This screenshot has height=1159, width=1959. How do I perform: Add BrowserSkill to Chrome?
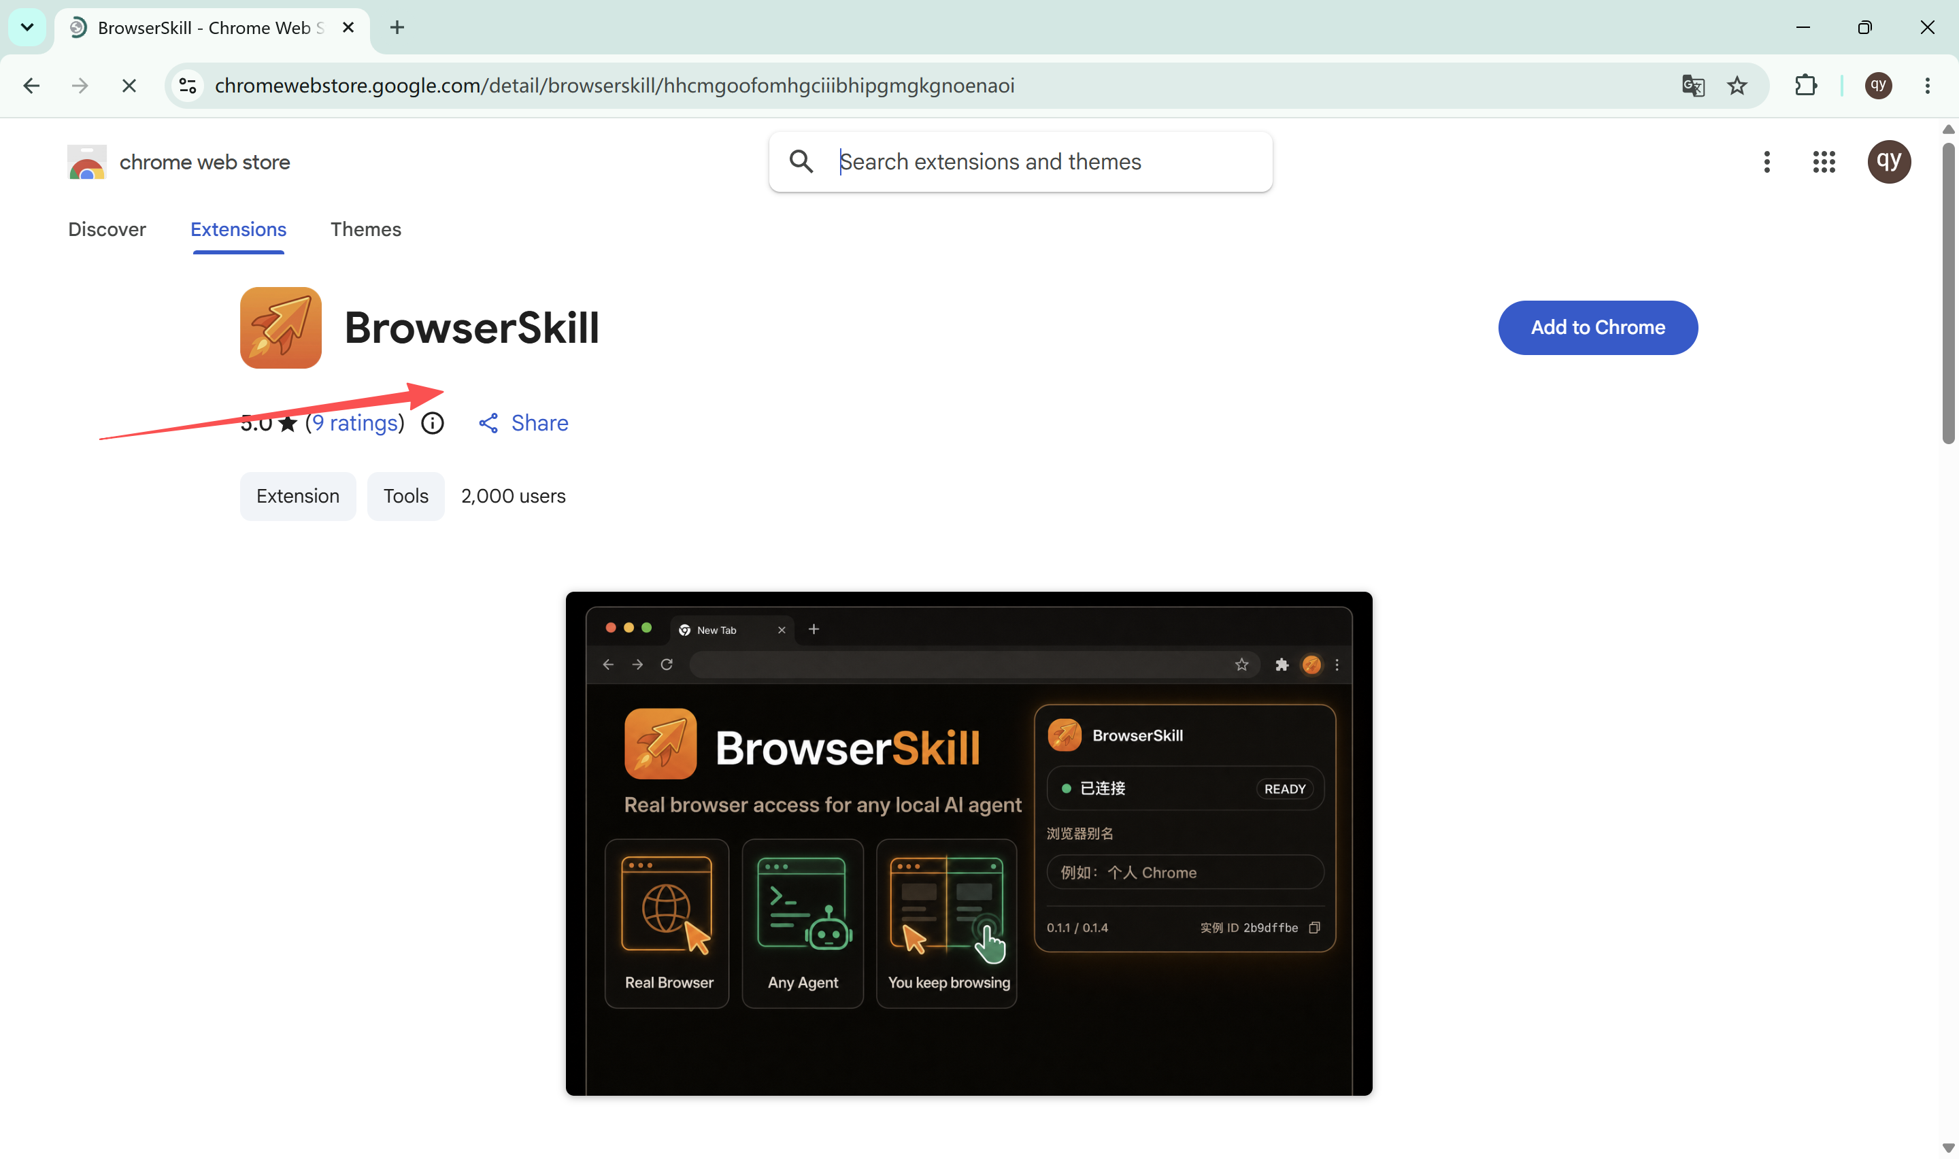click(1598, 327)
